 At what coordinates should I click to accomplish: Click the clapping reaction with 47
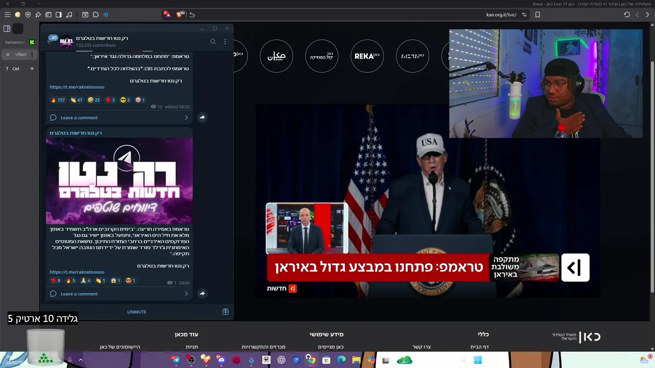click(x=77, y=100)
